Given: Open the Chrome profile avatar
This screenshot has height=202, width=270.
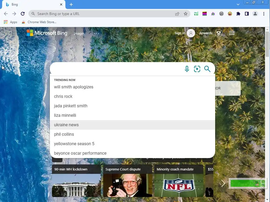Looking at the screenshot, I should point(255,14).
